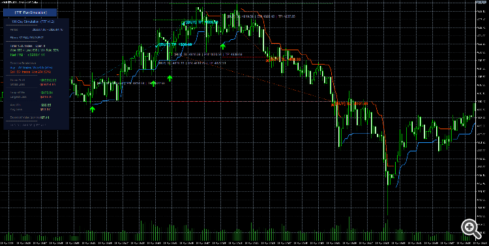Click the Net P&L value in stats panel
489x246 pixels.
(36, 54)
